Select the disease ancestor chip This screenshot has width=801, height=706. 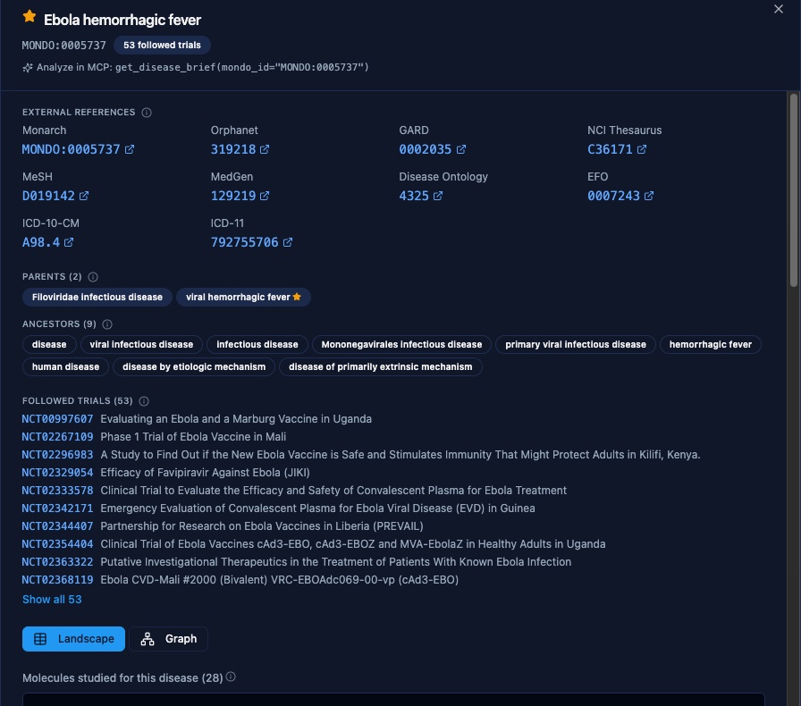point(49,344)
